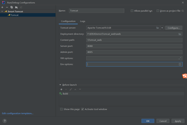Move configuration into new folder icon
Image resolution: width=187 pixels, height=125 pixels.
[x=16, y=7]
